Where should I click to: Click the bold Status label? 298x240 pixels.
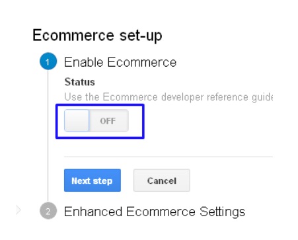pos(79,82)
